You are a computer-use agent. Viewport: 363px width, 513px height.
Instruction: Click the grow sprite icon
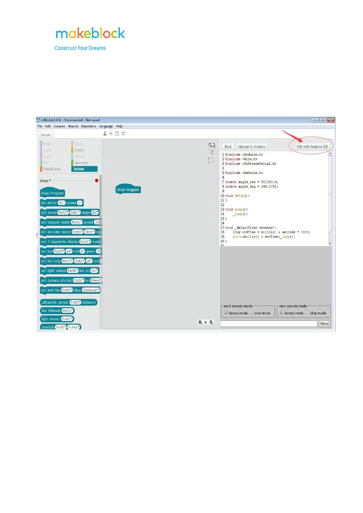(x=117, y=133)
